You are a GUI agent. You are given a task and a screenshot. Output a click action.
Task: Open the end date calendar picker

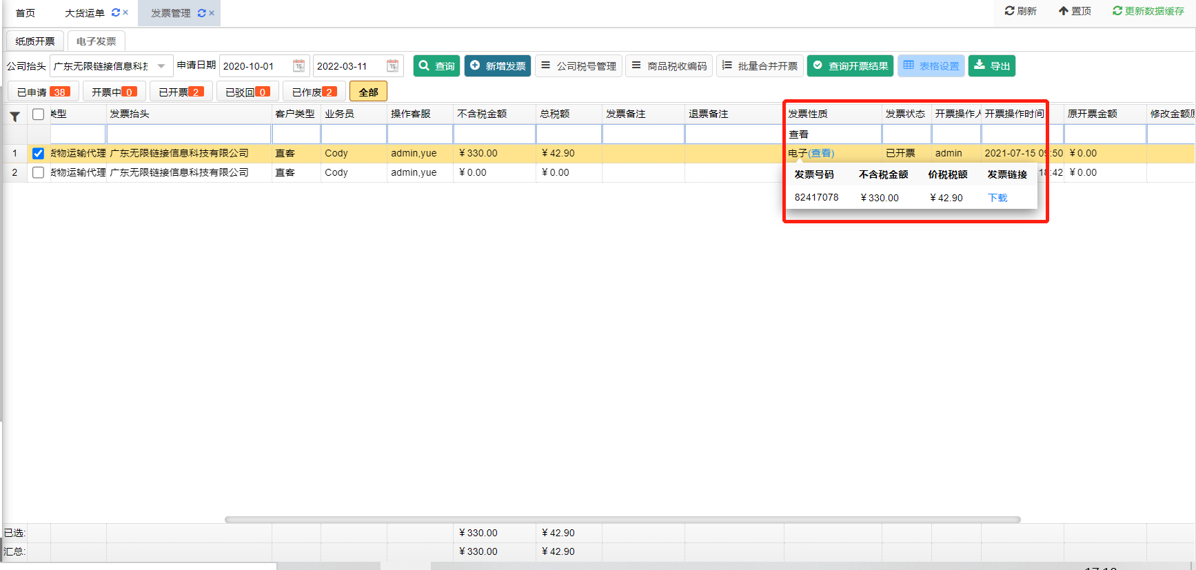tap(392, 66)
